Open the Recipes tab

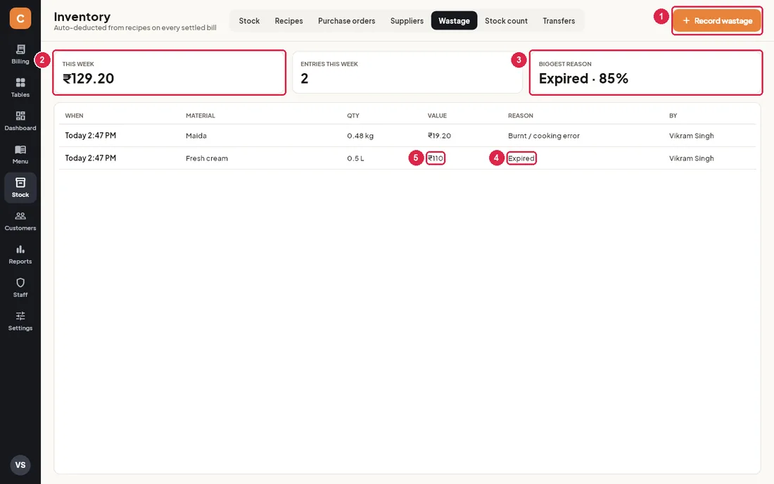click(x=288, y=20)
